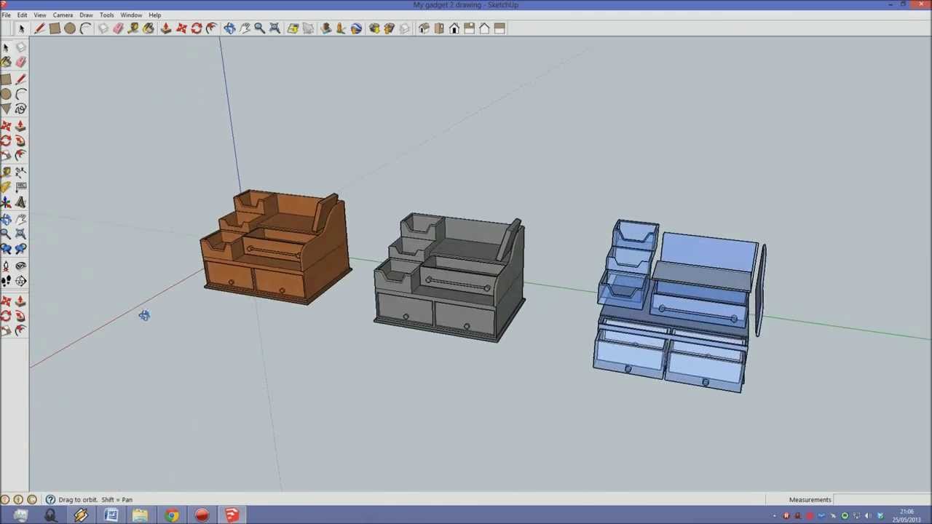This screenshot has height=524, width=932.
Task: Click the Measurements input box
Action: (x=882, y=499)
